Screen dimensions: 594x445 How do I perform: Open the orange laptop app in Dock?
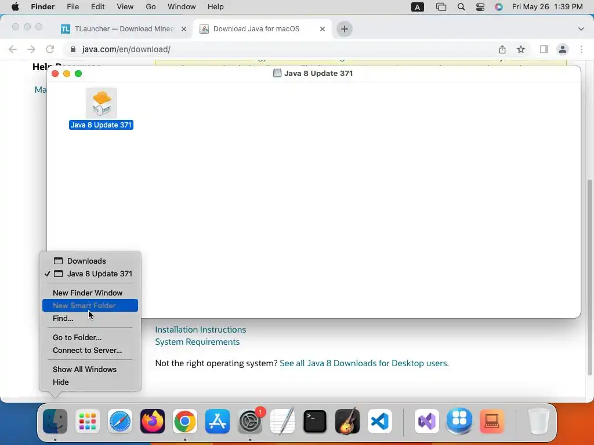coord(492,421)
